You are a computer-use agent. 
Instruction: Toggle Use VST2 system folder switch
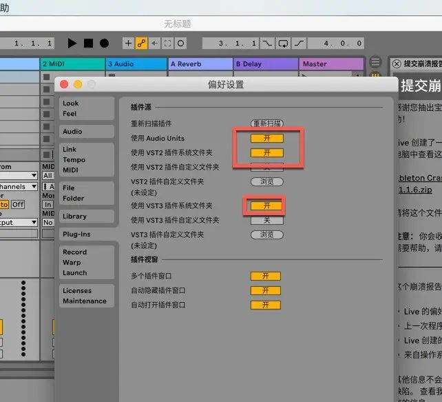pos(267,152)
